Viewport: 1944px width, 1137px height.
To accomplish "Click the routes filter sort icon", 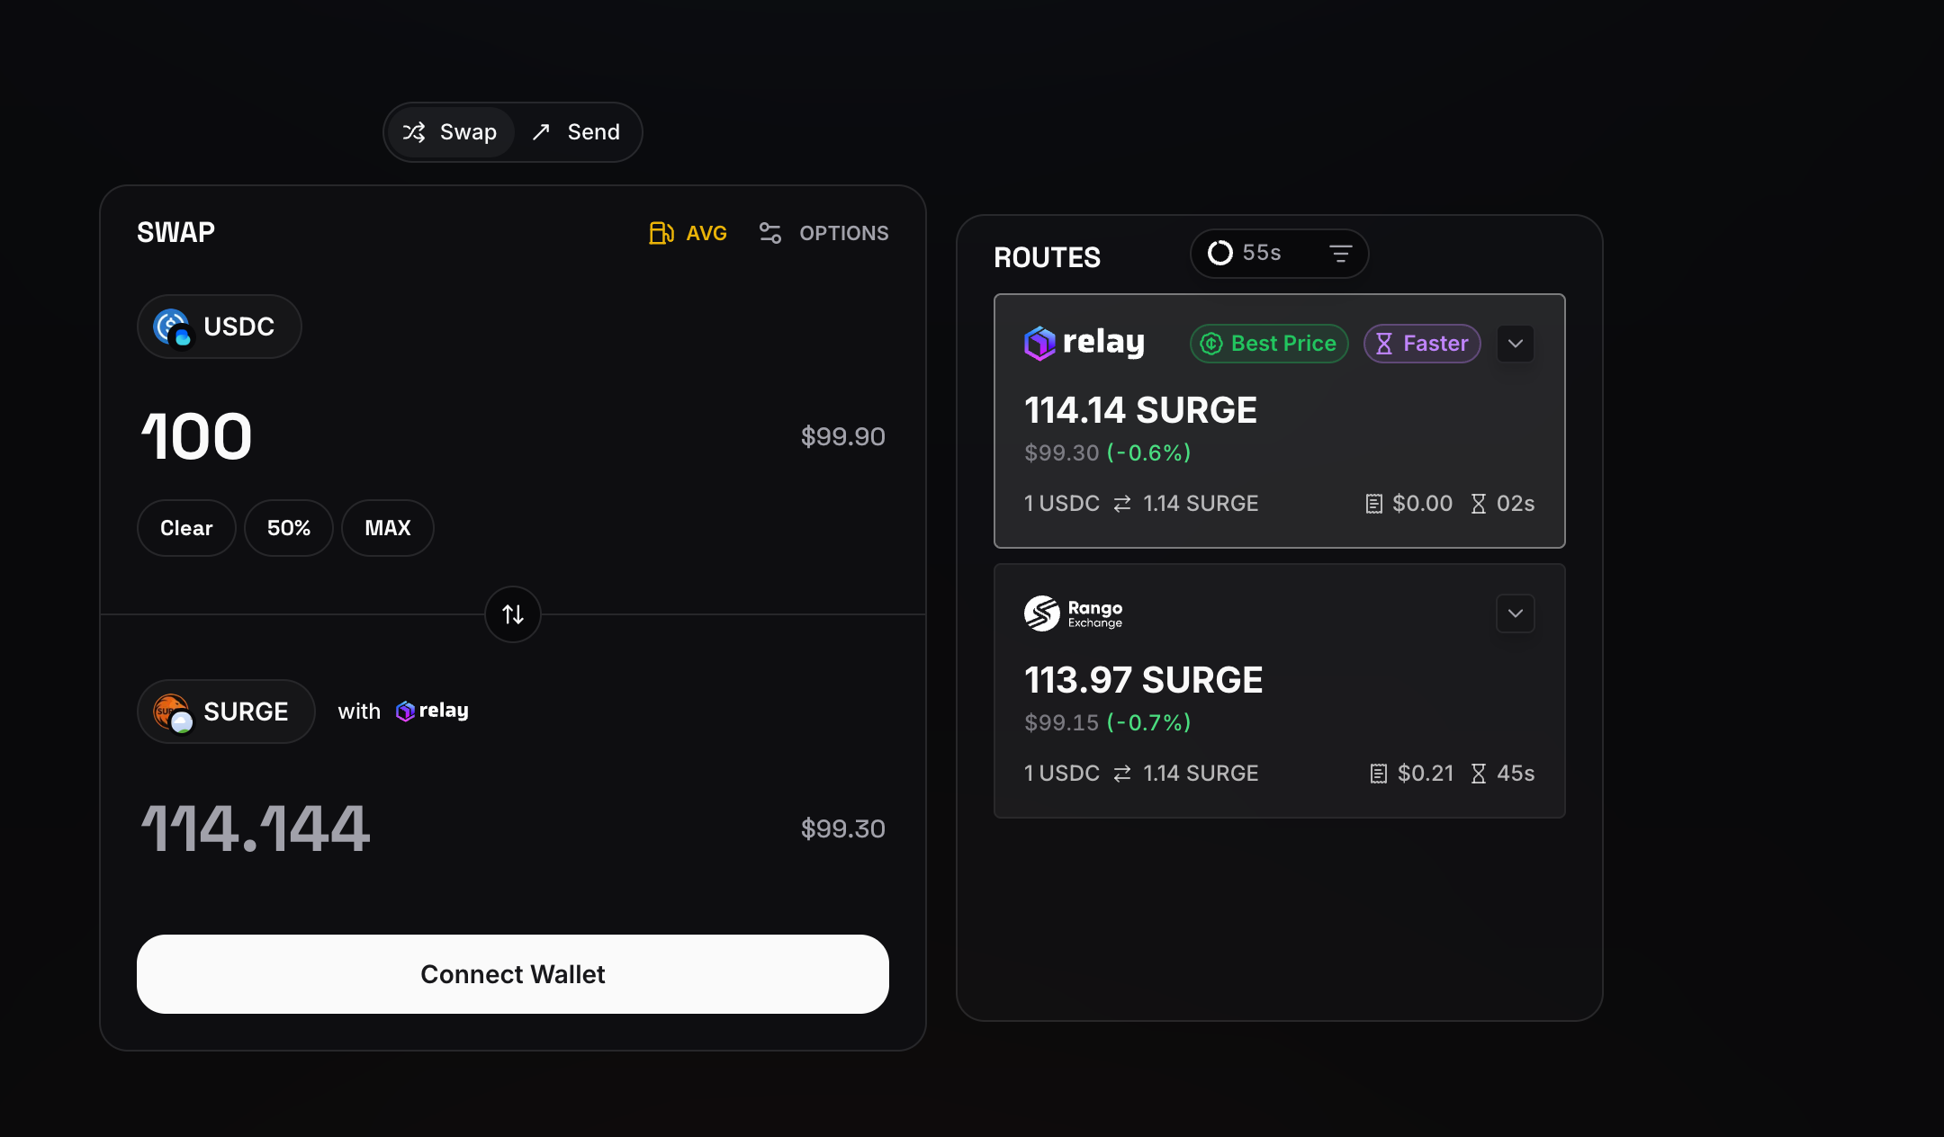I will coord(1340,254).
